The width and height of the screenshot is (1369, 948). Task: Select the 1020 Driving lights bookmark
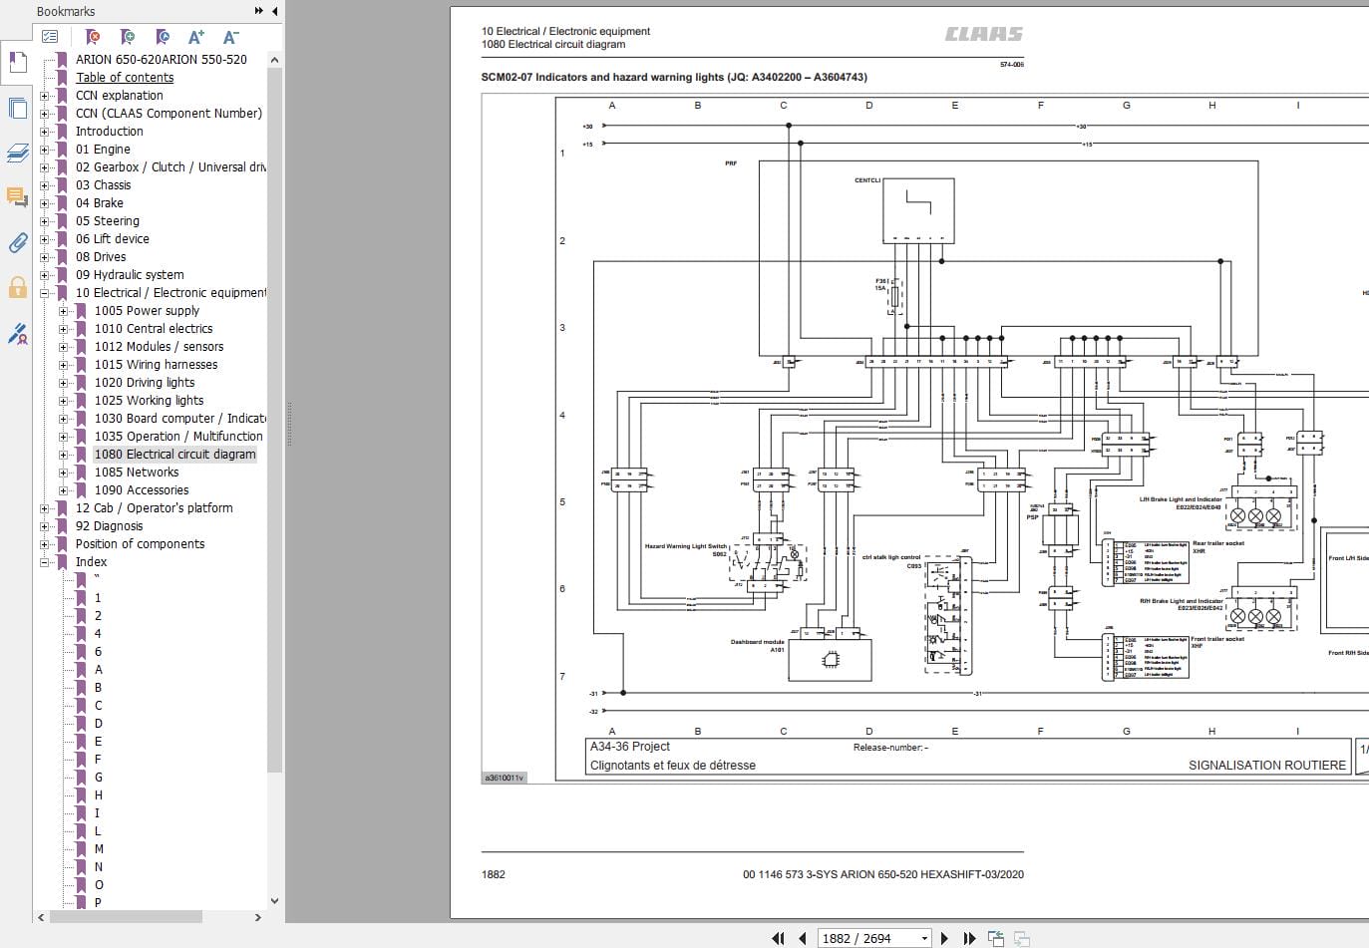pos(145,383)
